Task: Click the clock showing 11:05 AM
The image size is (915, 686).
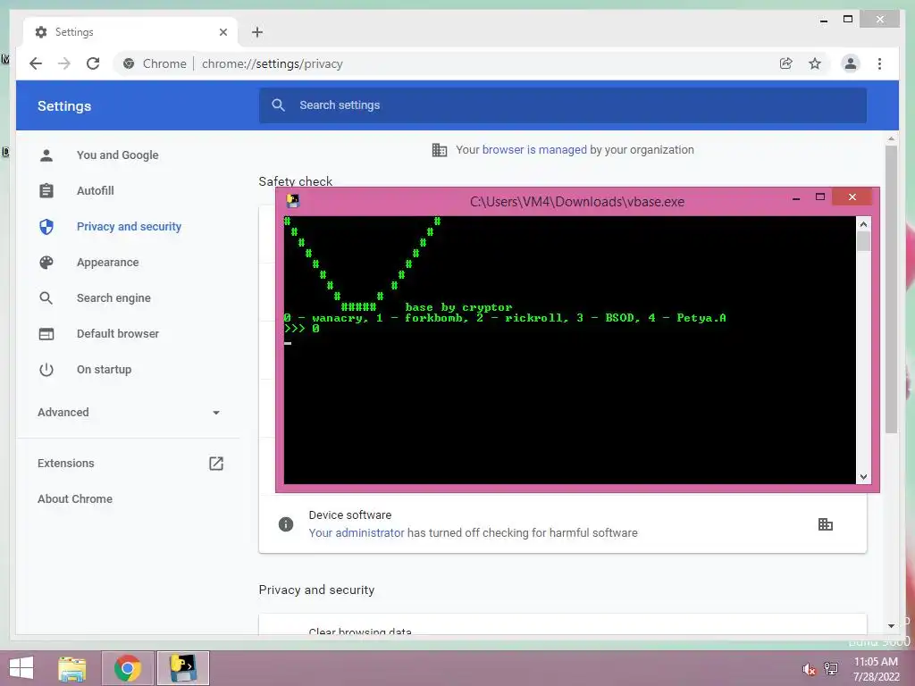Action: [876, 662]
